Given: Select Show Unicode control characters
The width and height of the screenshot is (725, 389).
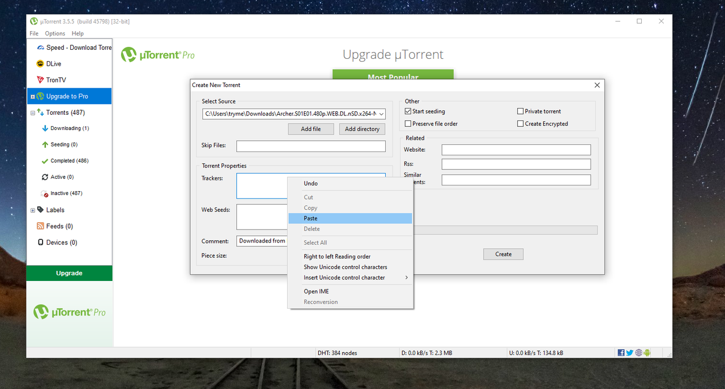Looking at the screenshot, I should click(x=350, y=267).
